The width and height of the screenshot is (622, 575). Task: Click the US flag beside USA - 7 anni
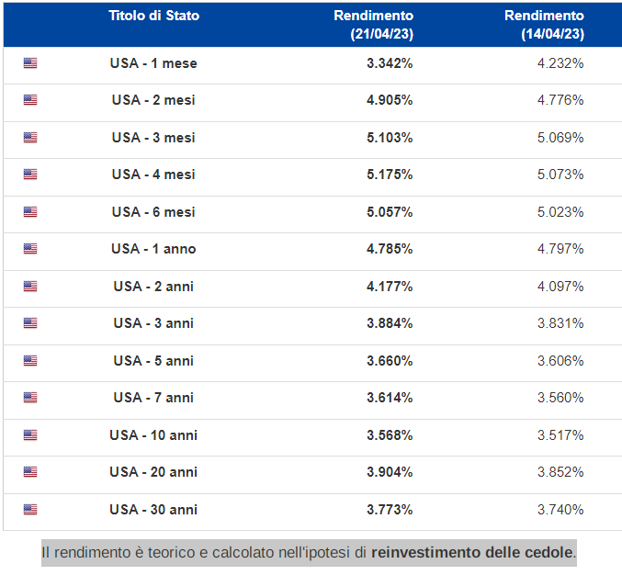coord(30,398)
